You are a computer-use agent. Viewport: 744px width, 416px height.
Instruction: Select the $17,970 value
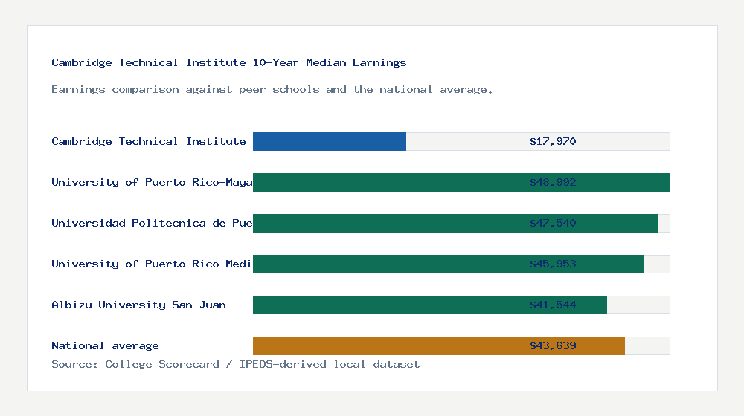(x=553, y=142)
